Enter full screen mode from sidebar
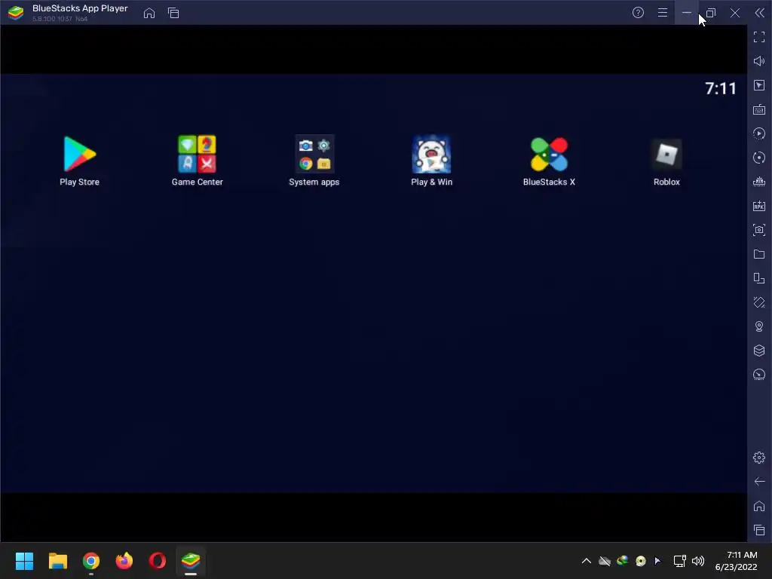Screen dimensions: 772x579 click(759, 37)
